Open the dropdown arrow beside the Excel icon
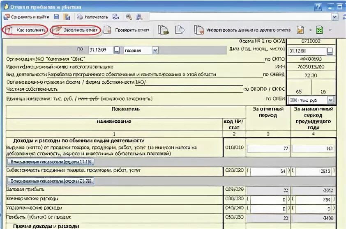 click(330, 30)
